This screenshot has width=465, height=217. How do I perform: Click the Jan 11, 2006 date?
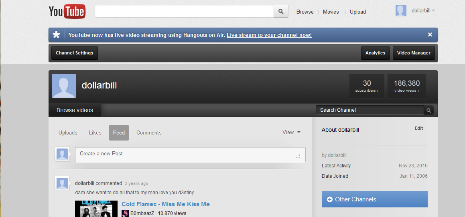(413, 176)
